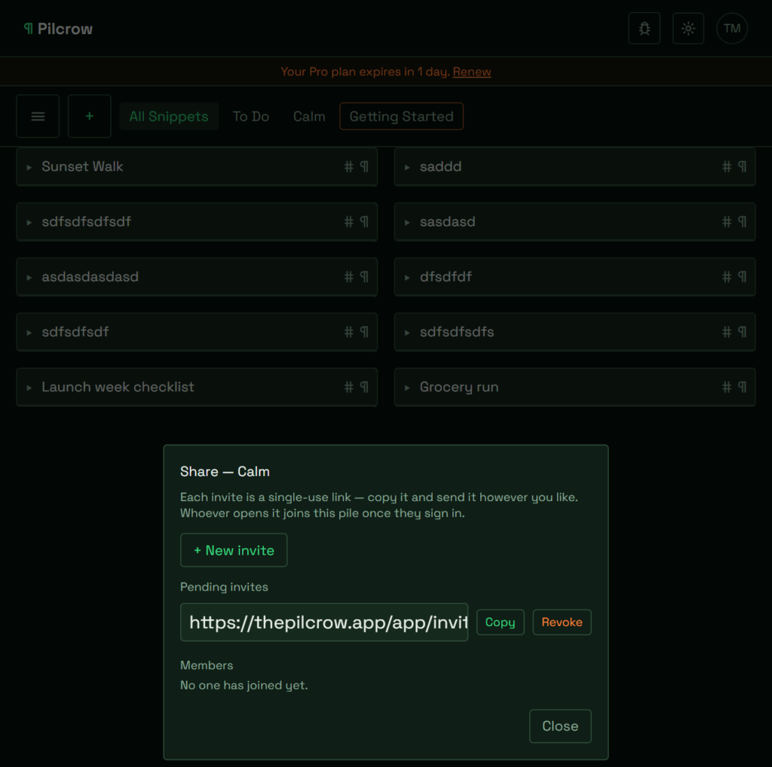772x767 pixels.
Task: Click pilcrow icon on Grocery run
Action: click(x=743, y=387)
